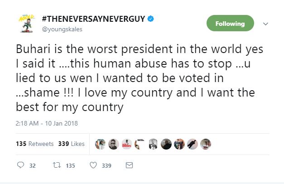Expand the tweet options chevron
Screen dimensions: 284x184
coord(266,24)
